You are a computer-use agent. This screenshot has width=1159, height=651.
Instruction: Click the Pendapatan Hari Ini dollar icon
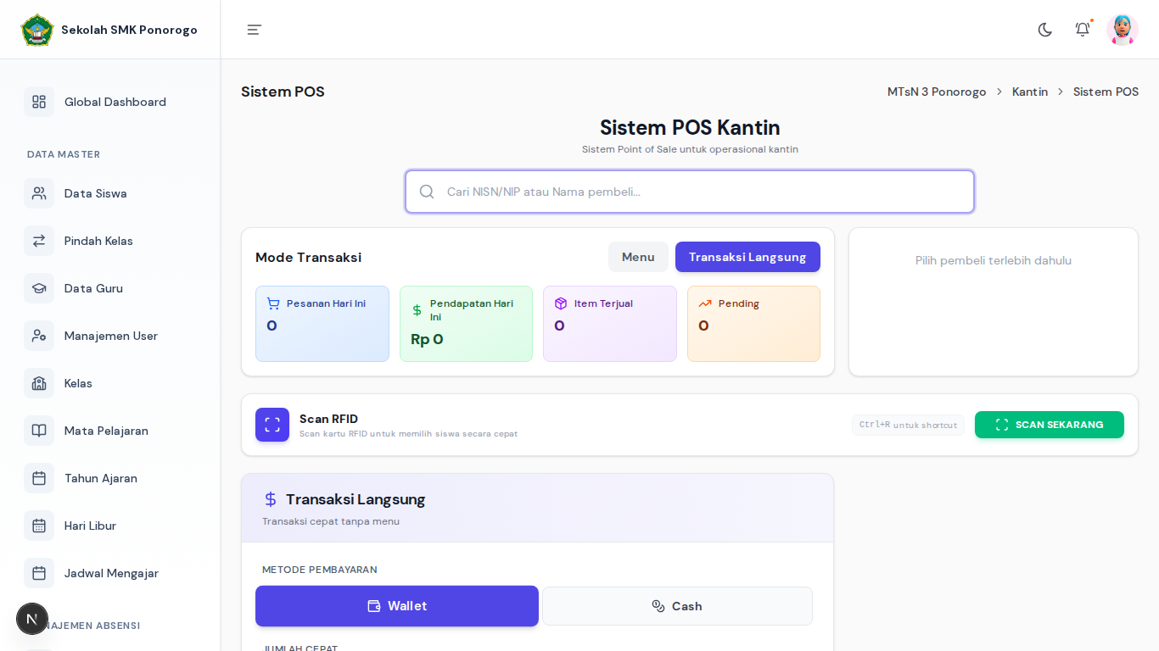coord(417,310)
